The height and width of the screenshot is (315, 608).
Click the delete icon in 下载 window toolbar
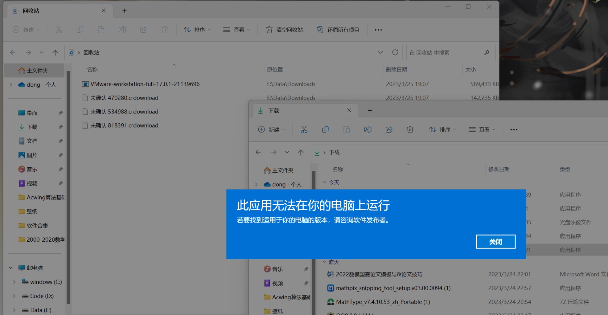click(410, 130)
